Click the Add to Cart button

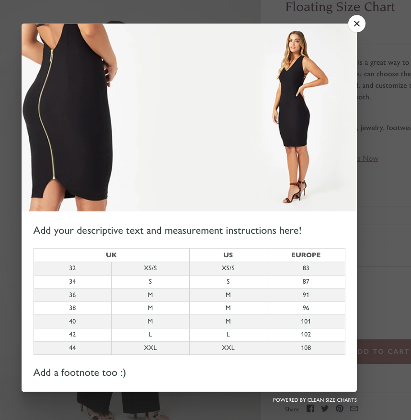click(384, 351)
